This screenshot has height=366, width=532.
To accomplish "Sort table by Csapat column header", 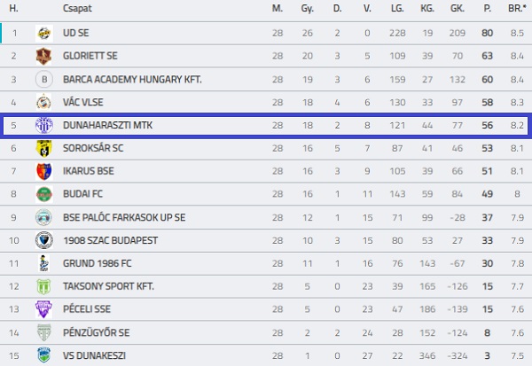I will pos(74,9).
